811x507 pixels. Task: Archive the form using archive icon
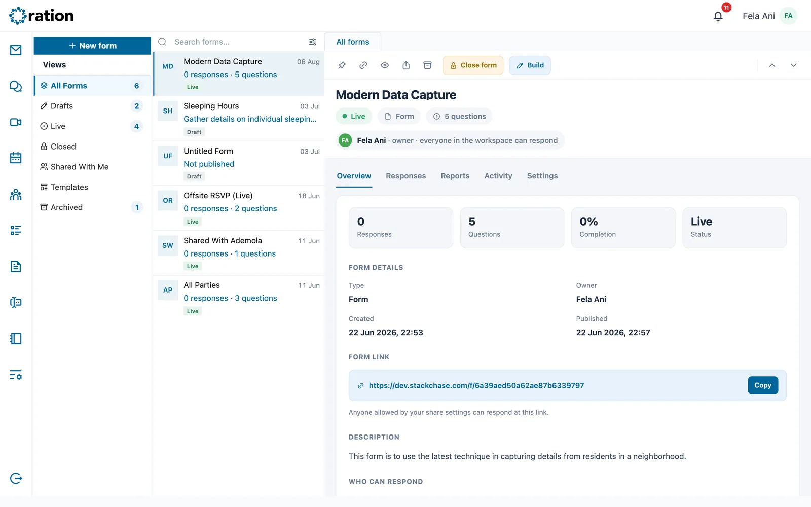[428, 65]
